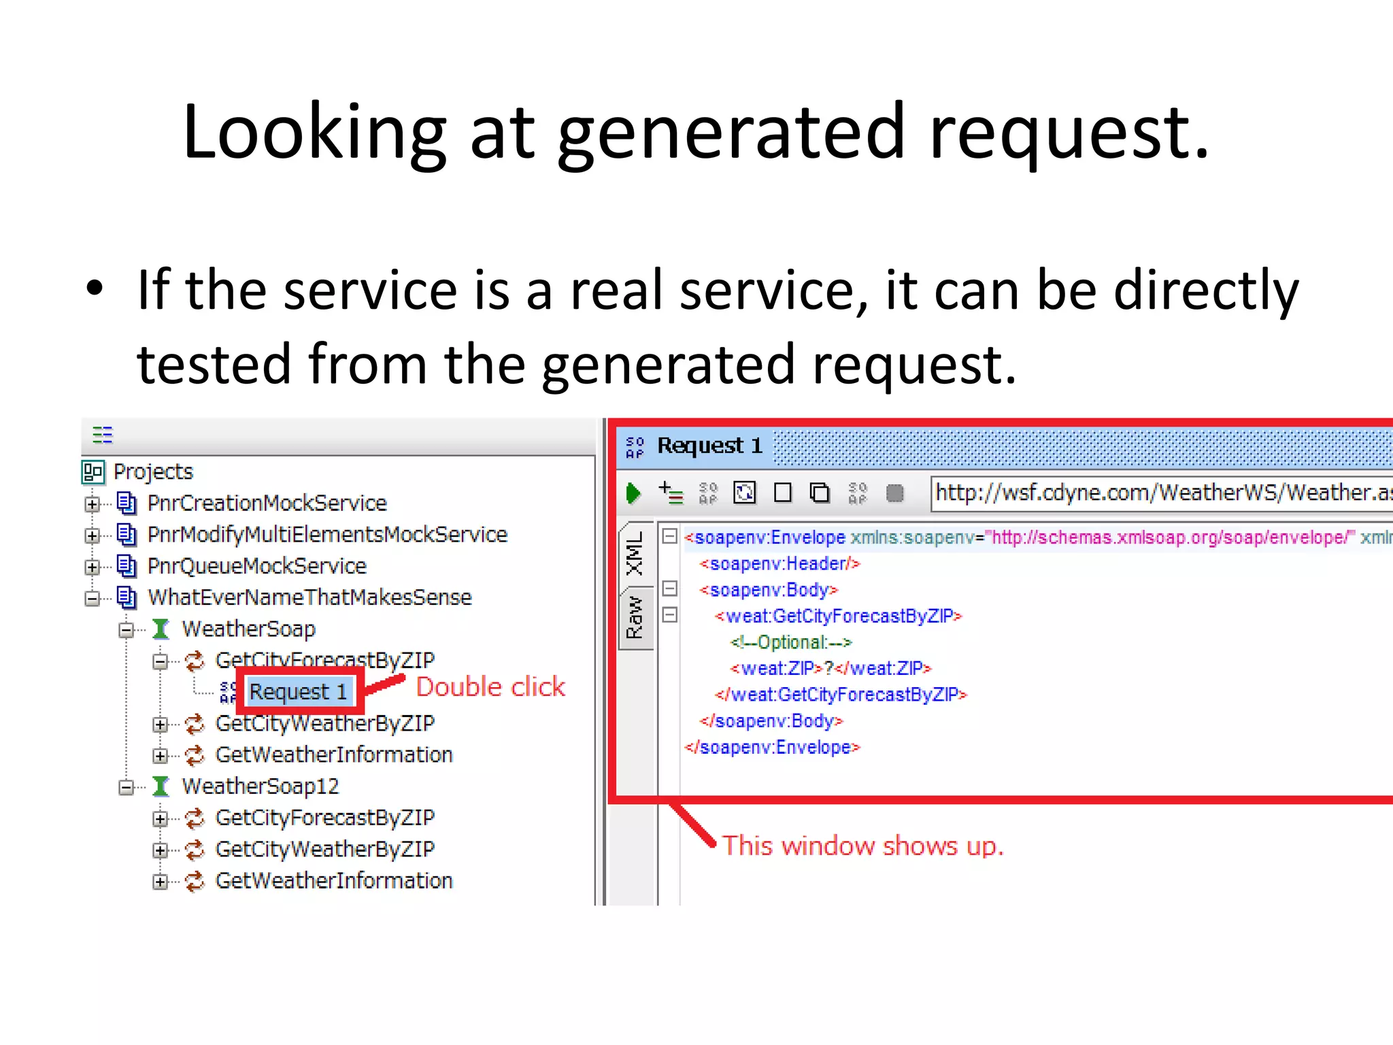Select the WeatherSoap label
This screenshot has height=1045, width=1393.
pos(249,629)
